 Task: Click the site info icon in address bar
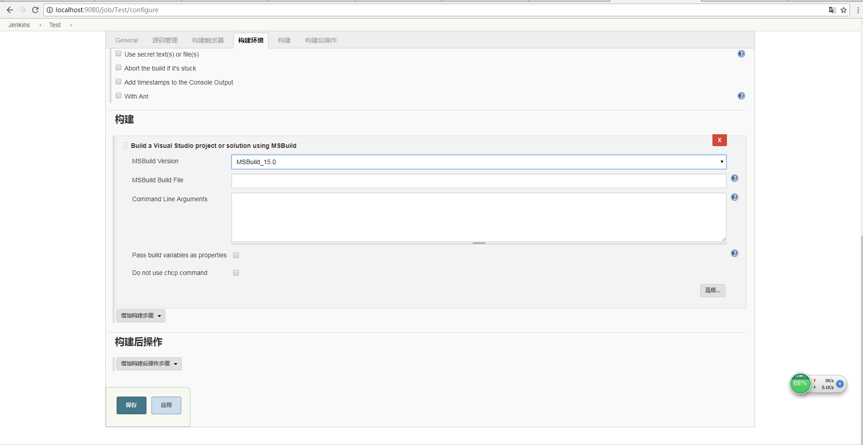point(50,10)
